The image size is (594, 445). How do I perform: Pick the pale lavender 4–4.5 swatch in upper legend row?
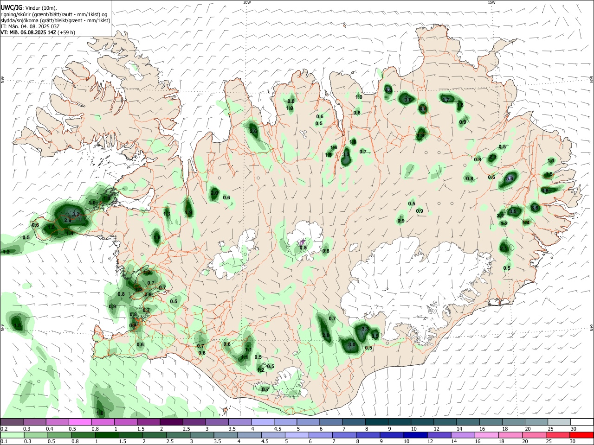(x=262, y=422)
